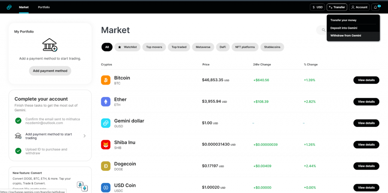
Task: View details for Bitcoin
Action: 366,80
